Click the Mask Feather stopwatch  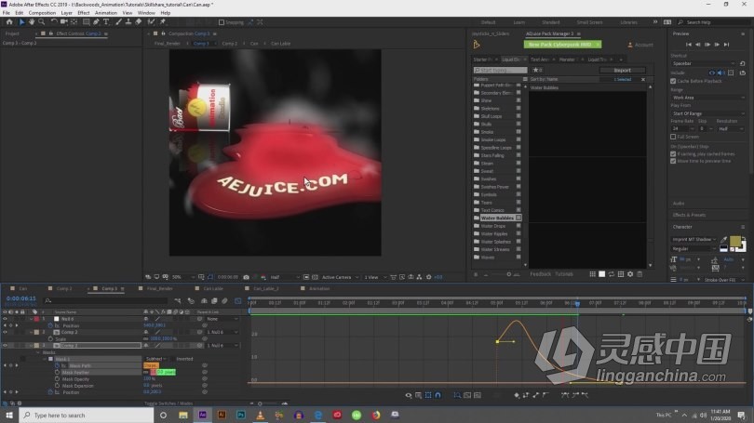[57, 372]
